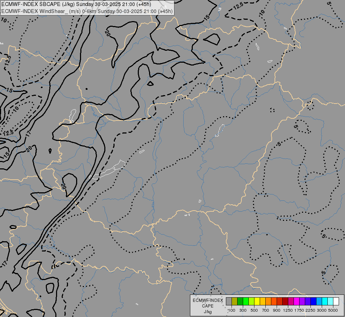The width and height of the screenshot is (345, 317).
Task: Select the dark green legend swatch
Action: pyautogui.click(x=240, y=302)
